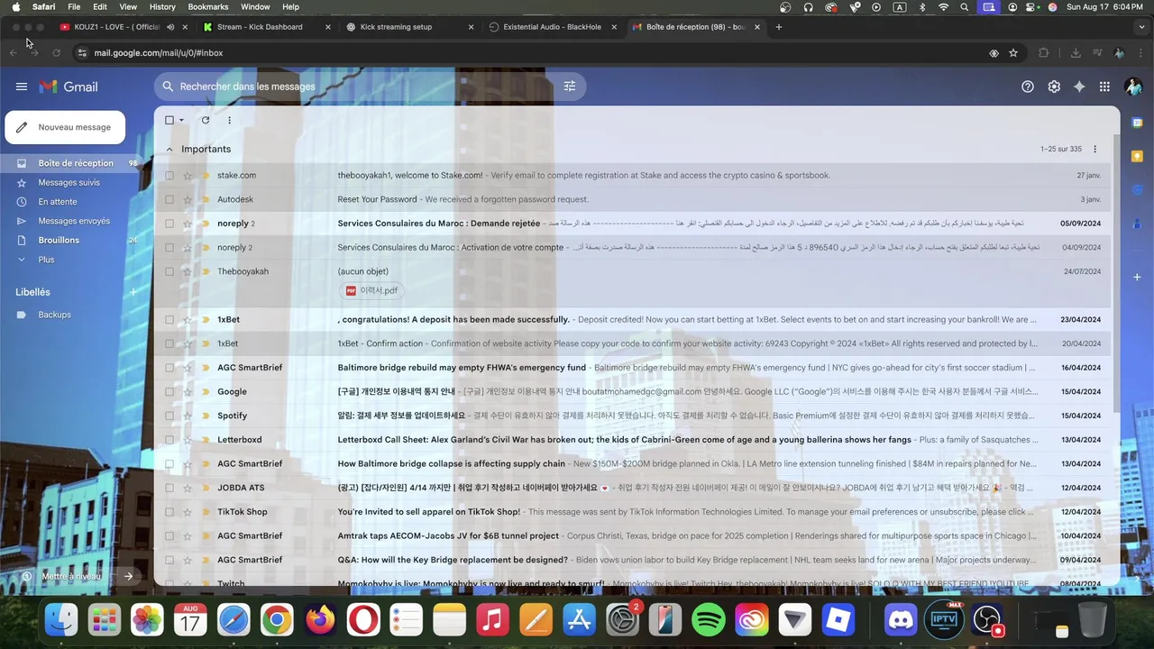The image size is (1154, 649).
Task: Open Spotify from the Dock
Action: point(709,620)
